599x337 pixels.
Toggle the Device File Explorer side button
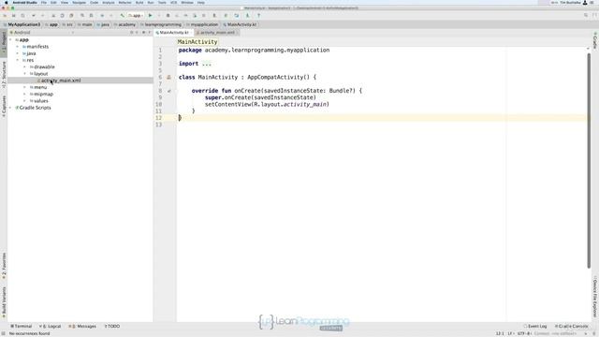pyautogui.click(x=595, y=297)
